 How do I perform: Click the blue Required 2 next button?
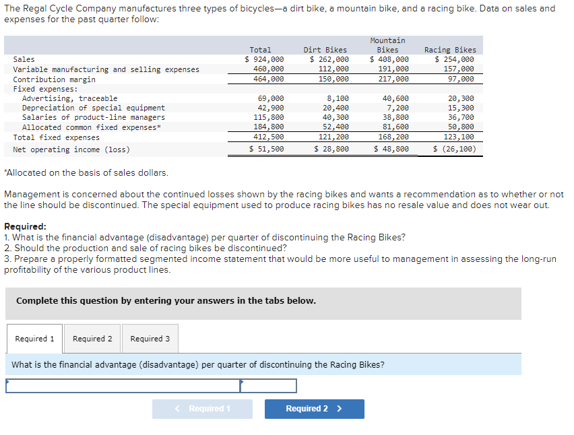(315, 409)
